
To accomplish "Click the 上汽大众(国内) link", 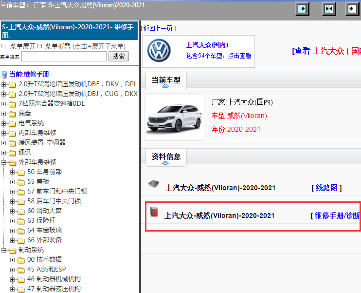I will (207, 45).
